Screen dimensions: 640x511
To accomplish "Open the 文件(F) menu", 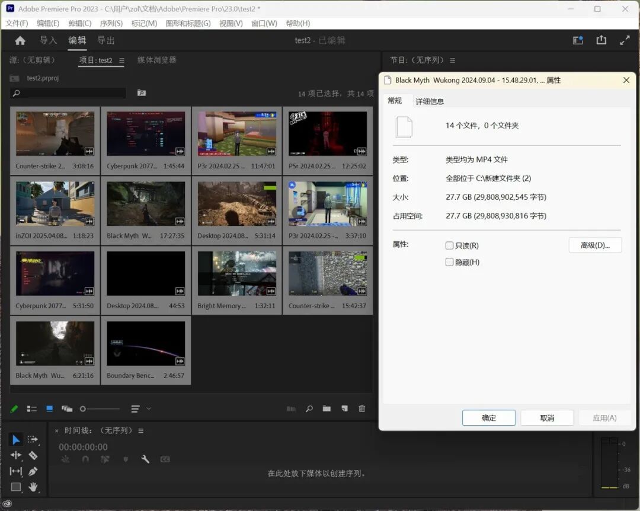I will pos(17,23).
